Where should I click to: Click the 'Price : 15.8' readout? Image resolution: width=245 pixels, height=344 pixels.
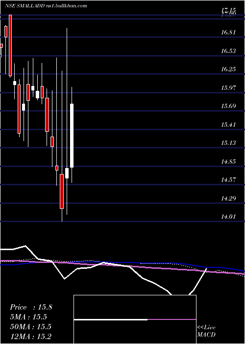31,307
